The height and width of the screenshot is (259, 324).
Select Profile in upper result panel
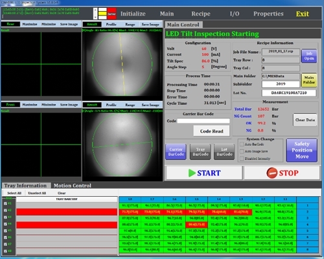(111, 25)
